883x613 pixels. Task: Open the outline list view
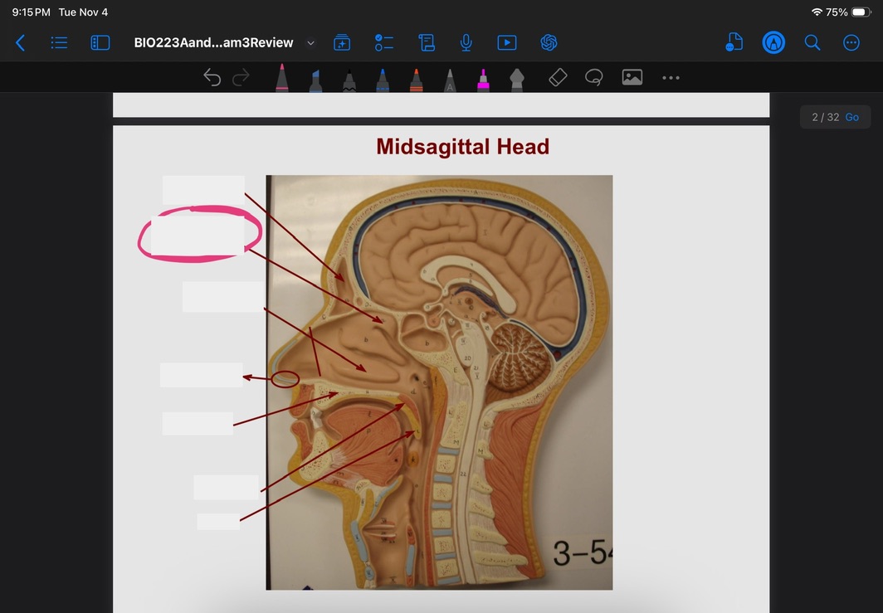tap(59, 42)
